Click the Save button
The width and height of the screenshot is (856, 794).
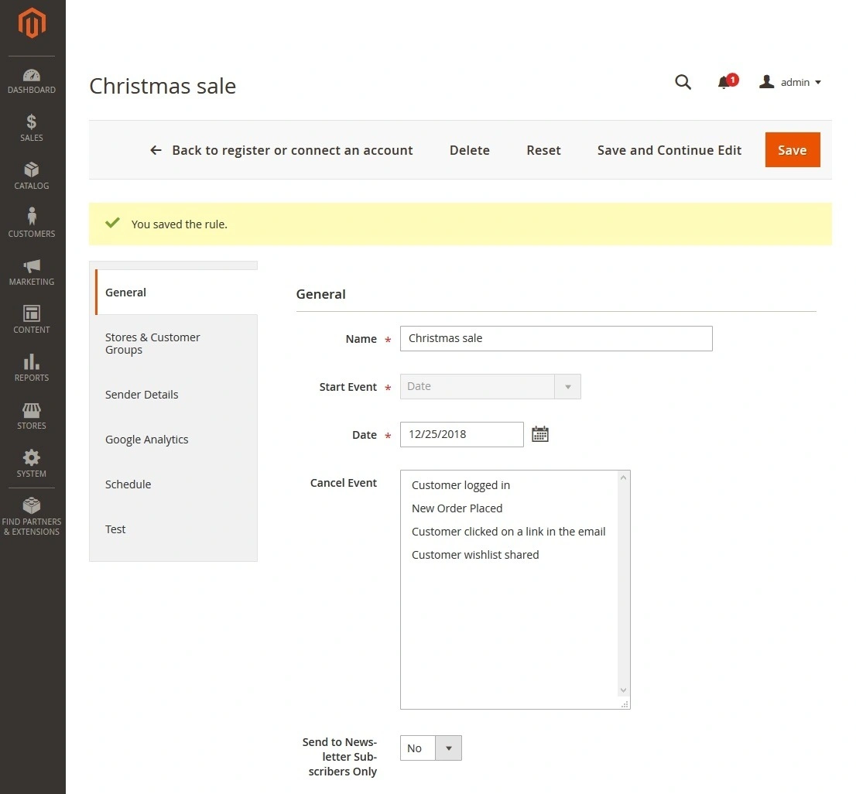(792, 149)
